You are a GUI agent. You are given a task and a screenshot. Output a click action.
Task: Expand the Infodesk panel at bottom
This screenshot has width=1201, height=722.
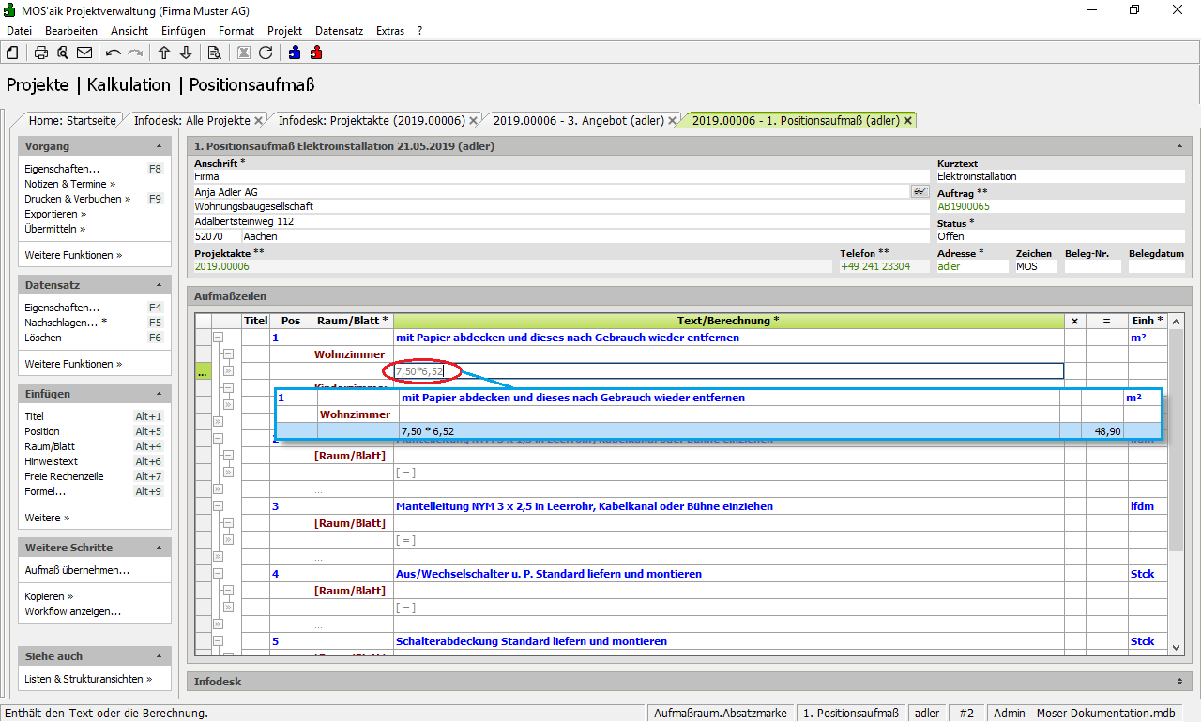[x=1178, y=682]
